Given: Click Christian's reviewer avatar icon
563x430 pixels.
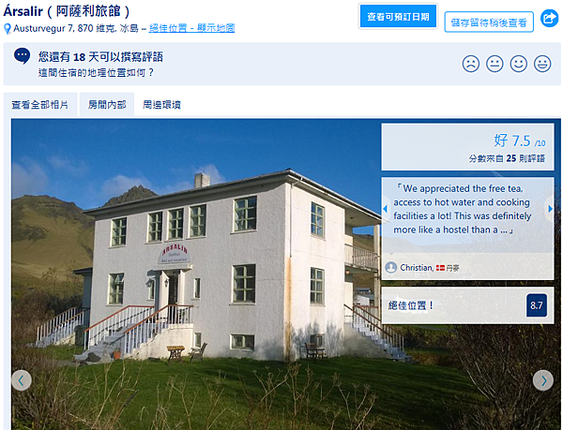Looking at the screenshot, I should point(390,267).
